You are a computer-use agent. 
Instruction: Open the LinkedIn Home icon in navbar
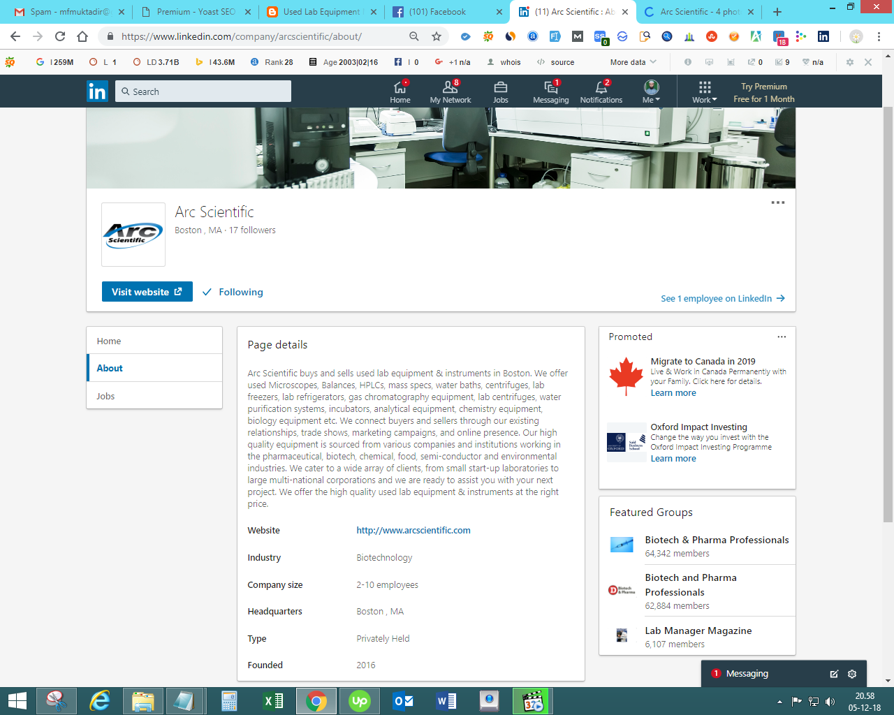click(x=400, y=91)
